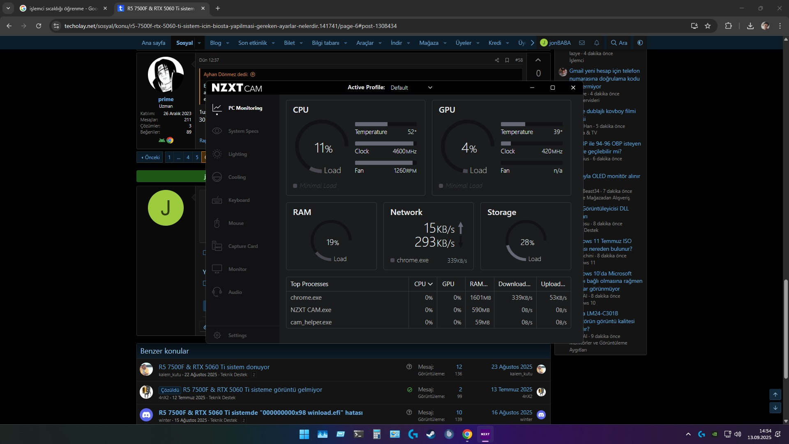Image resolution: width=789 pixels, height=444 pixels.
Task: Go to page 4 of the thread
Action: pos(188,157)
